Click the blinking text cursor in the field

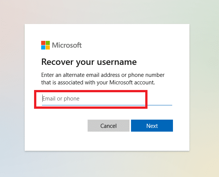42,98
